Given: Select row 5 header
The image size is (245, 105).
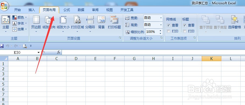Looking at the screenshot, I should point(4,84).
